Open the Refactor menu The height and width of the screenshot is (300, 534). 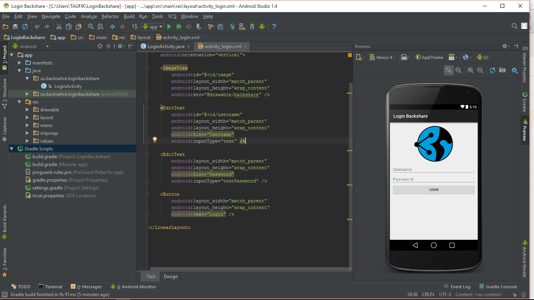[110, 16]
